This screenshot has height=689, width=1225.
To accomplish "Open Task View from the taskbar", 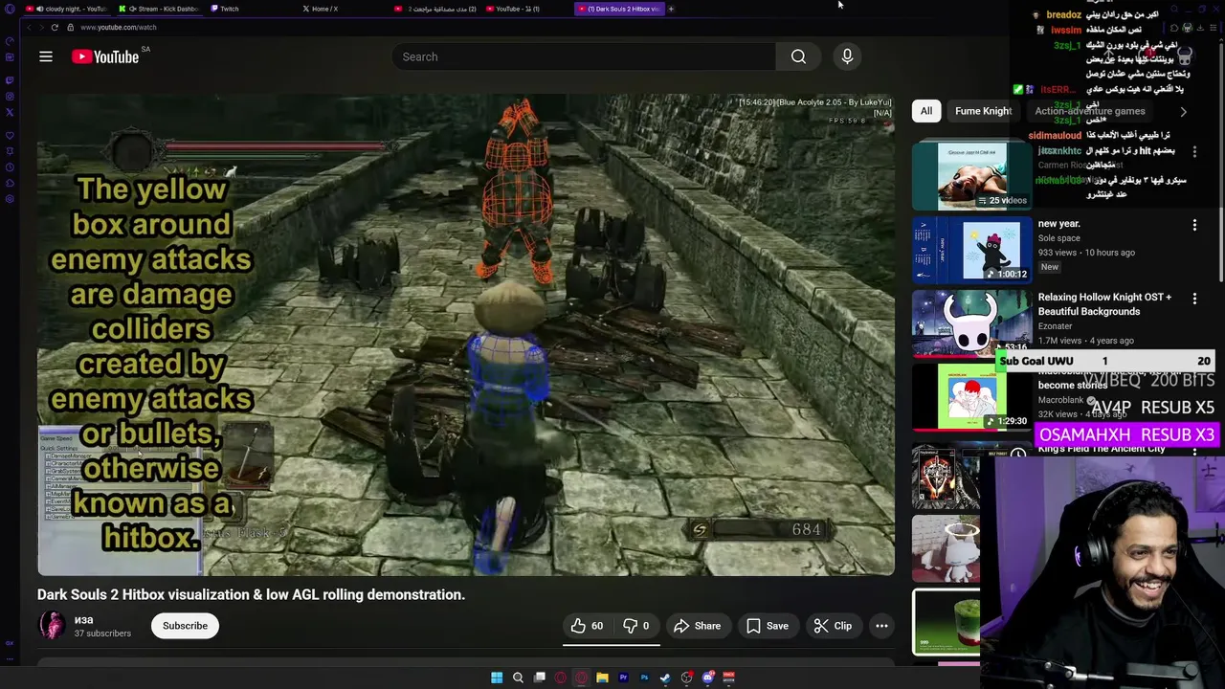I will (539, 678).
